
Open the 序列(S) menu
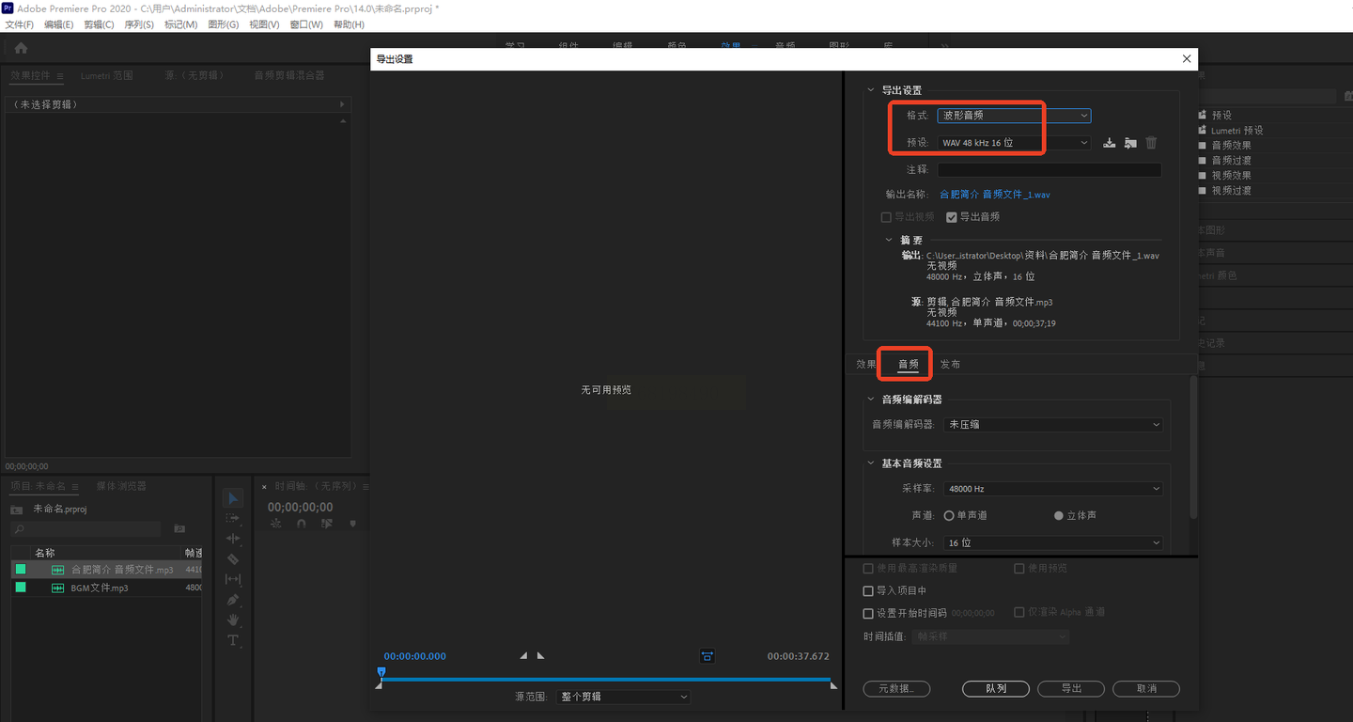tap(139, 24)
